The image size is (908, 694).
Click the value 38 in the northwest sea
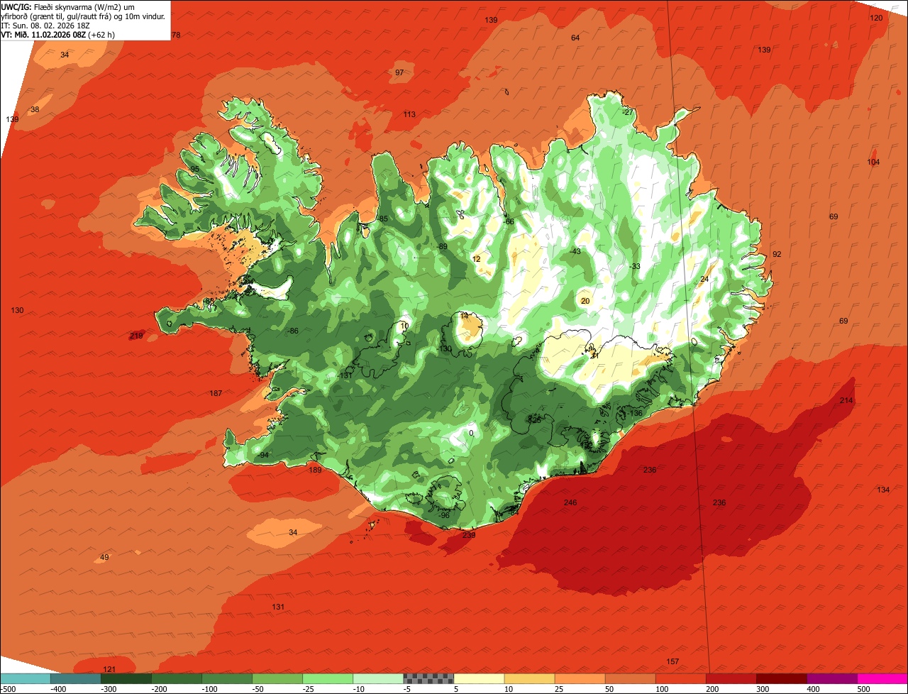click(35, 109)
